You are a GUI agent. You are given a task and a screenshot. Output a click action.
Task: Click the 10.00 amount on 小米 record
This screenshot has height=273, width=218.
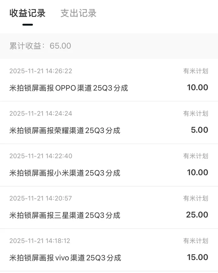(x=197, y=172)
